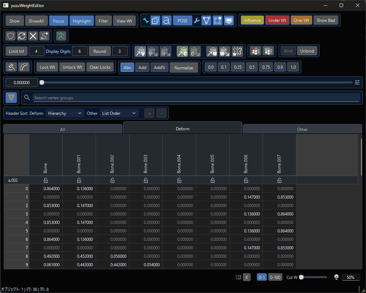Click the green running figure icon
This screenshot has height=293, width=366.
point(62,36)
